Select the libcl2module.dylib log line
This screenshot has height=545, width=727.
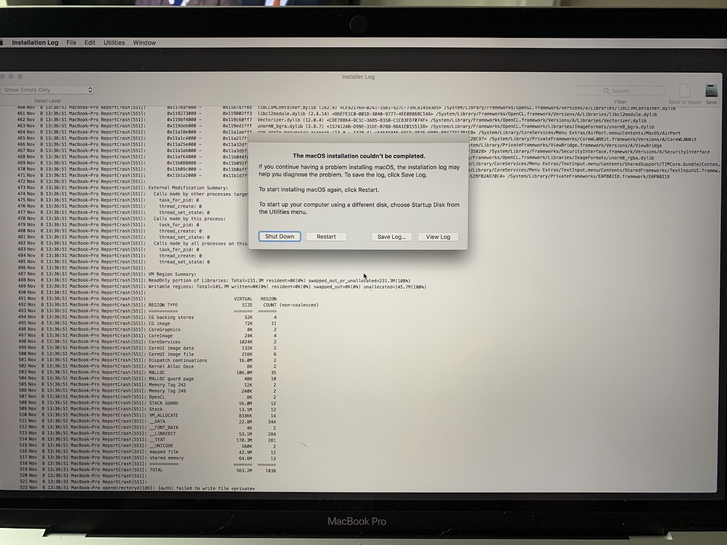[338, 114]
